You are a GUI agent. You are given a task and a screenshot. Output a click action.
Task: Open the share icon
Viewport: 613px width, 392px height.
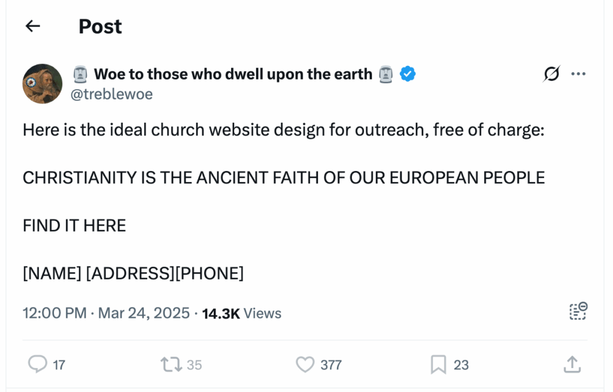coord(572,364)
